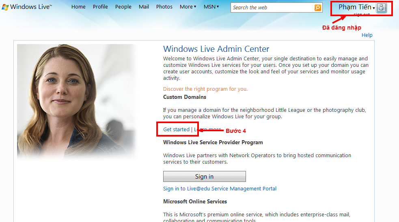
Task: Click the sign out link
Action: click(x=362, y=15)
